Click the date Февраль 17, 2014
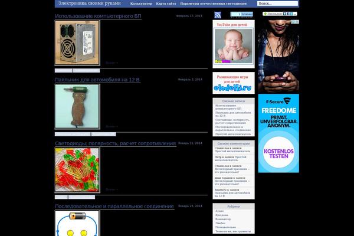 (189, 16)
